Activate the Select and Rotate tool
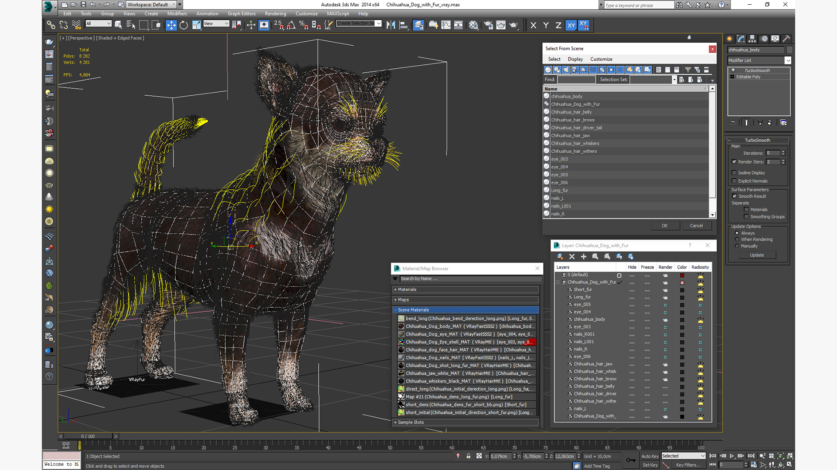 tap(184, 25)
